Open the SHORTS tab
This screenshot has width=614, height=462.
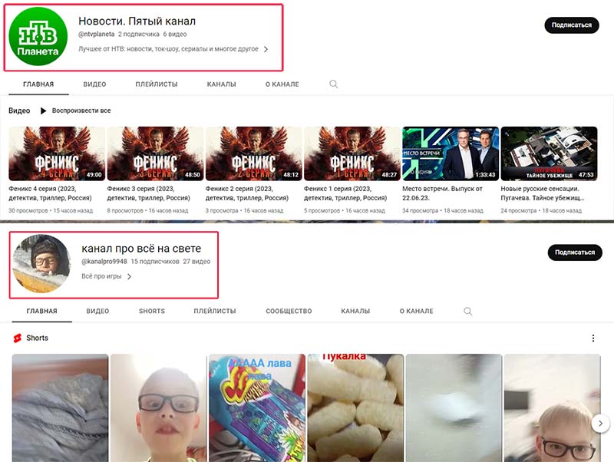pyautogui.click(x=152, y=312)
